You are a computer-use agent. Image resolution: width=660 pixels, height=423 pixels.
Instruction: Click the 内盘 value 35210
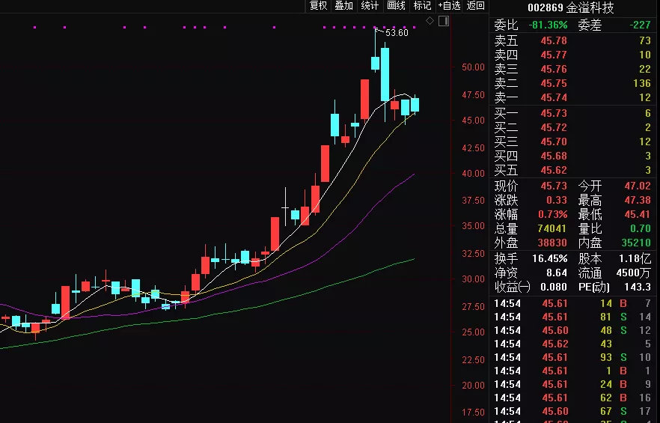pos(636,243)
